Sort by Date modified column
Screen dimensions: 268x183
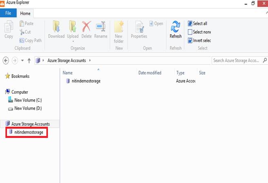tap(150, 73)
